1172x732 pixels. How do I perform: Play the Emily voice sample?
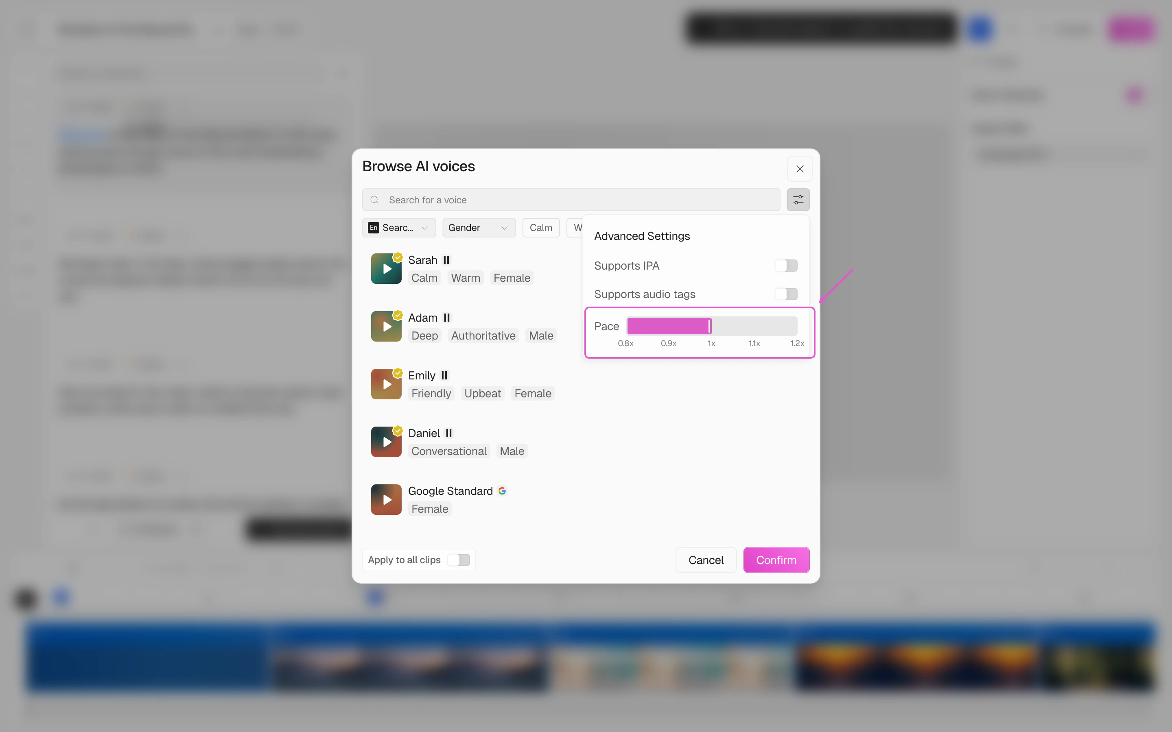(x=386, y=384)
